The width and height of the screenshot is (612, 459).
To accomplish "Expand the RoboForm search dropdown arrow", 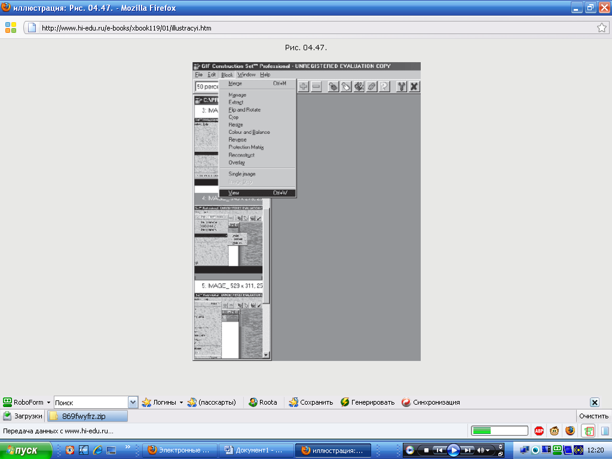I will pyautogui.click(x=133, y=402).
